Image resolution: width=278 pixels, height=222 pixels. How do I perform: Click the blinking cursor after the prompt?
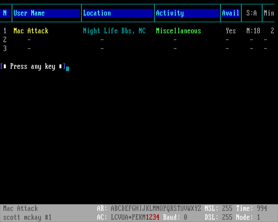point(68,68)
